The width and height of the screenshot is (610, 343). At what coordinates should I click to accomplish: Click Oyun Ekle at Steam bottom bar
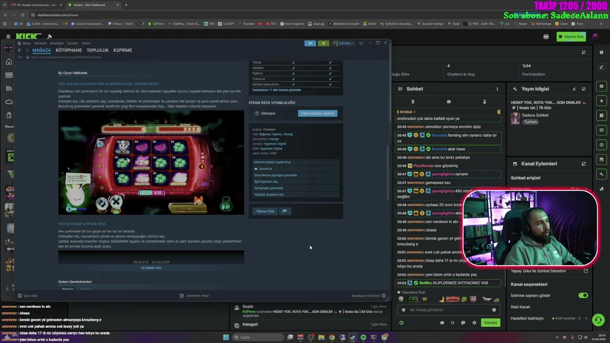click(28, 296)
